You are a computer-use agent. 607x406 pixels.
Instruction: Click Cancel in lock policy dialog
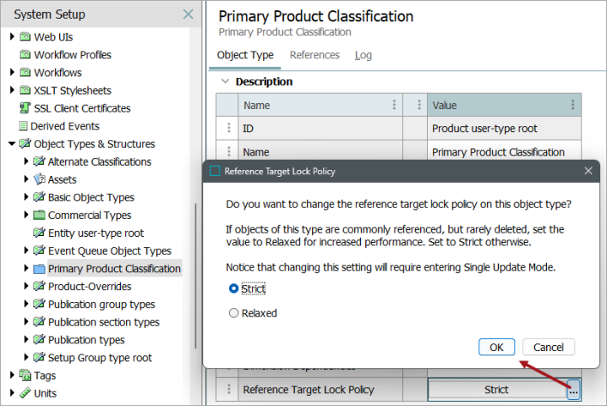pyautogui.click(x=549, y=347)
